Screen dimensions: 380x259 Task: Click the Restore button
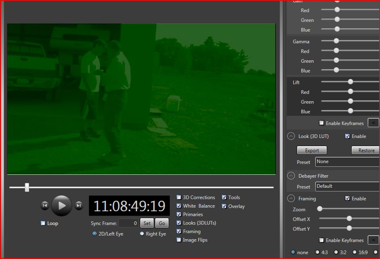(x=366, y=150)
